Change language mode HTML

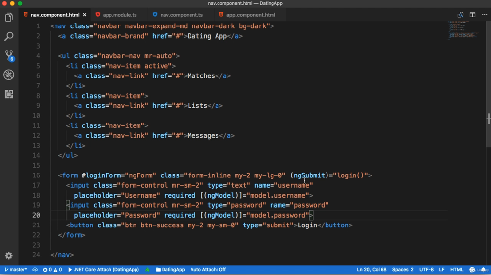456,270
